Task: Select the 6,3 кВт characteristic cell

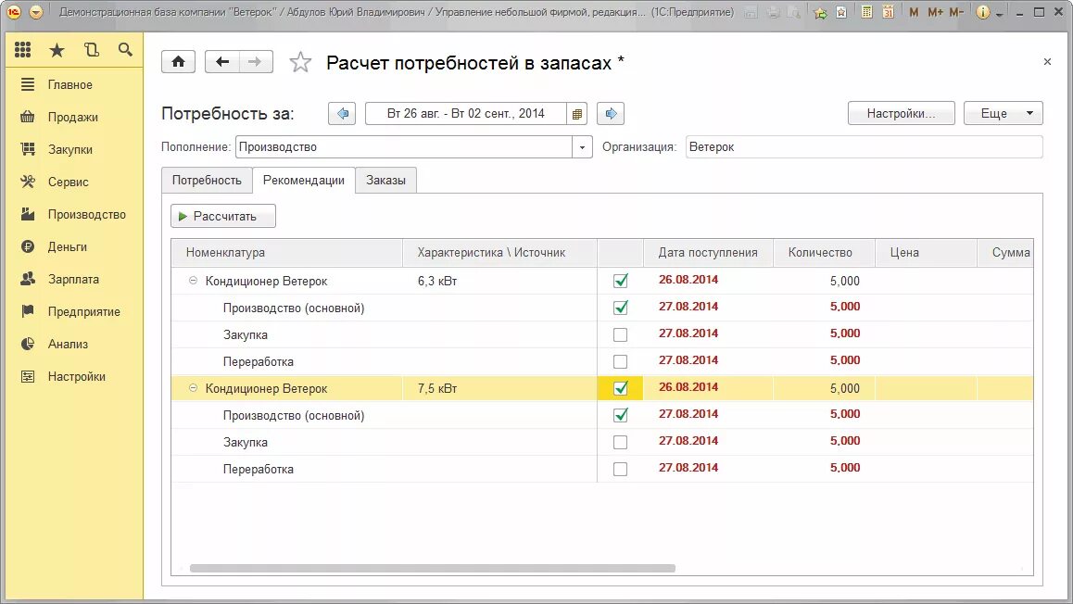Action: [499, 281]
